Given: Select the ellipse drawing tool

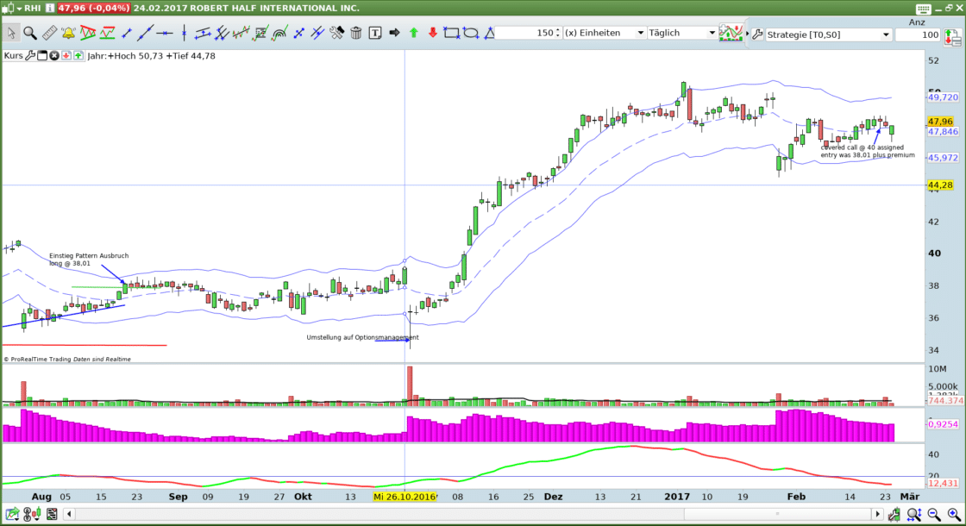Looking at the screenshot, I should click(471, 33).
